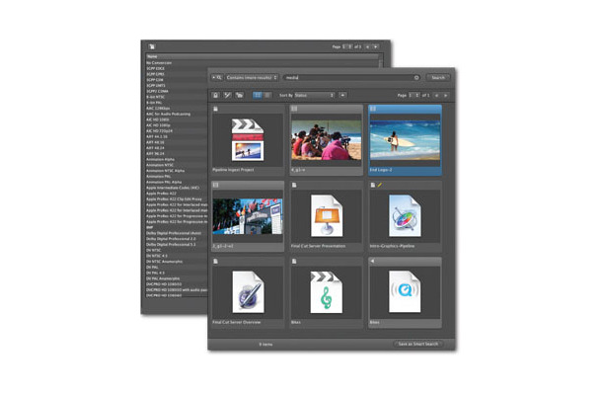Click the '9 items' status text

[265, 345]
